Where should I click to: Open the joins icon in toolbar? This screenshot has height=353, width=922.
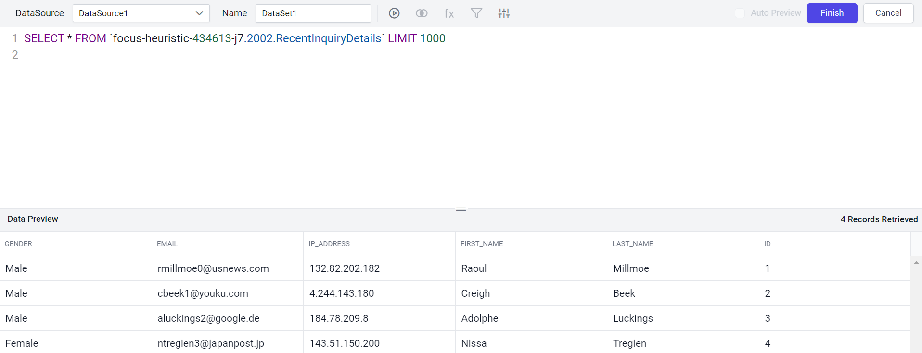pyautogui.click(x=422, y=13)
